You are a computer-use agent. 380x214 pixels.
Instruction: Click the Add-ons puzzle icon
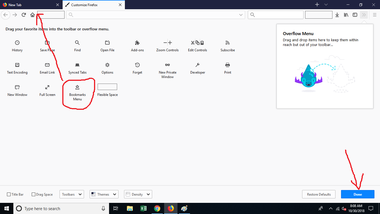click(137, 43)
